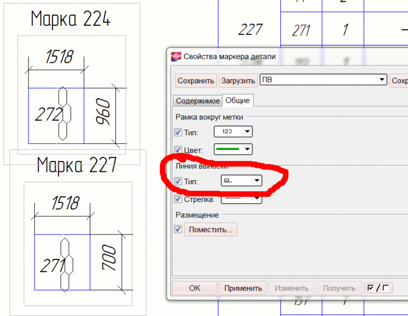Click the Загрузить button
This screenshot has height=316, width=408.
click(x=238, y=80)
